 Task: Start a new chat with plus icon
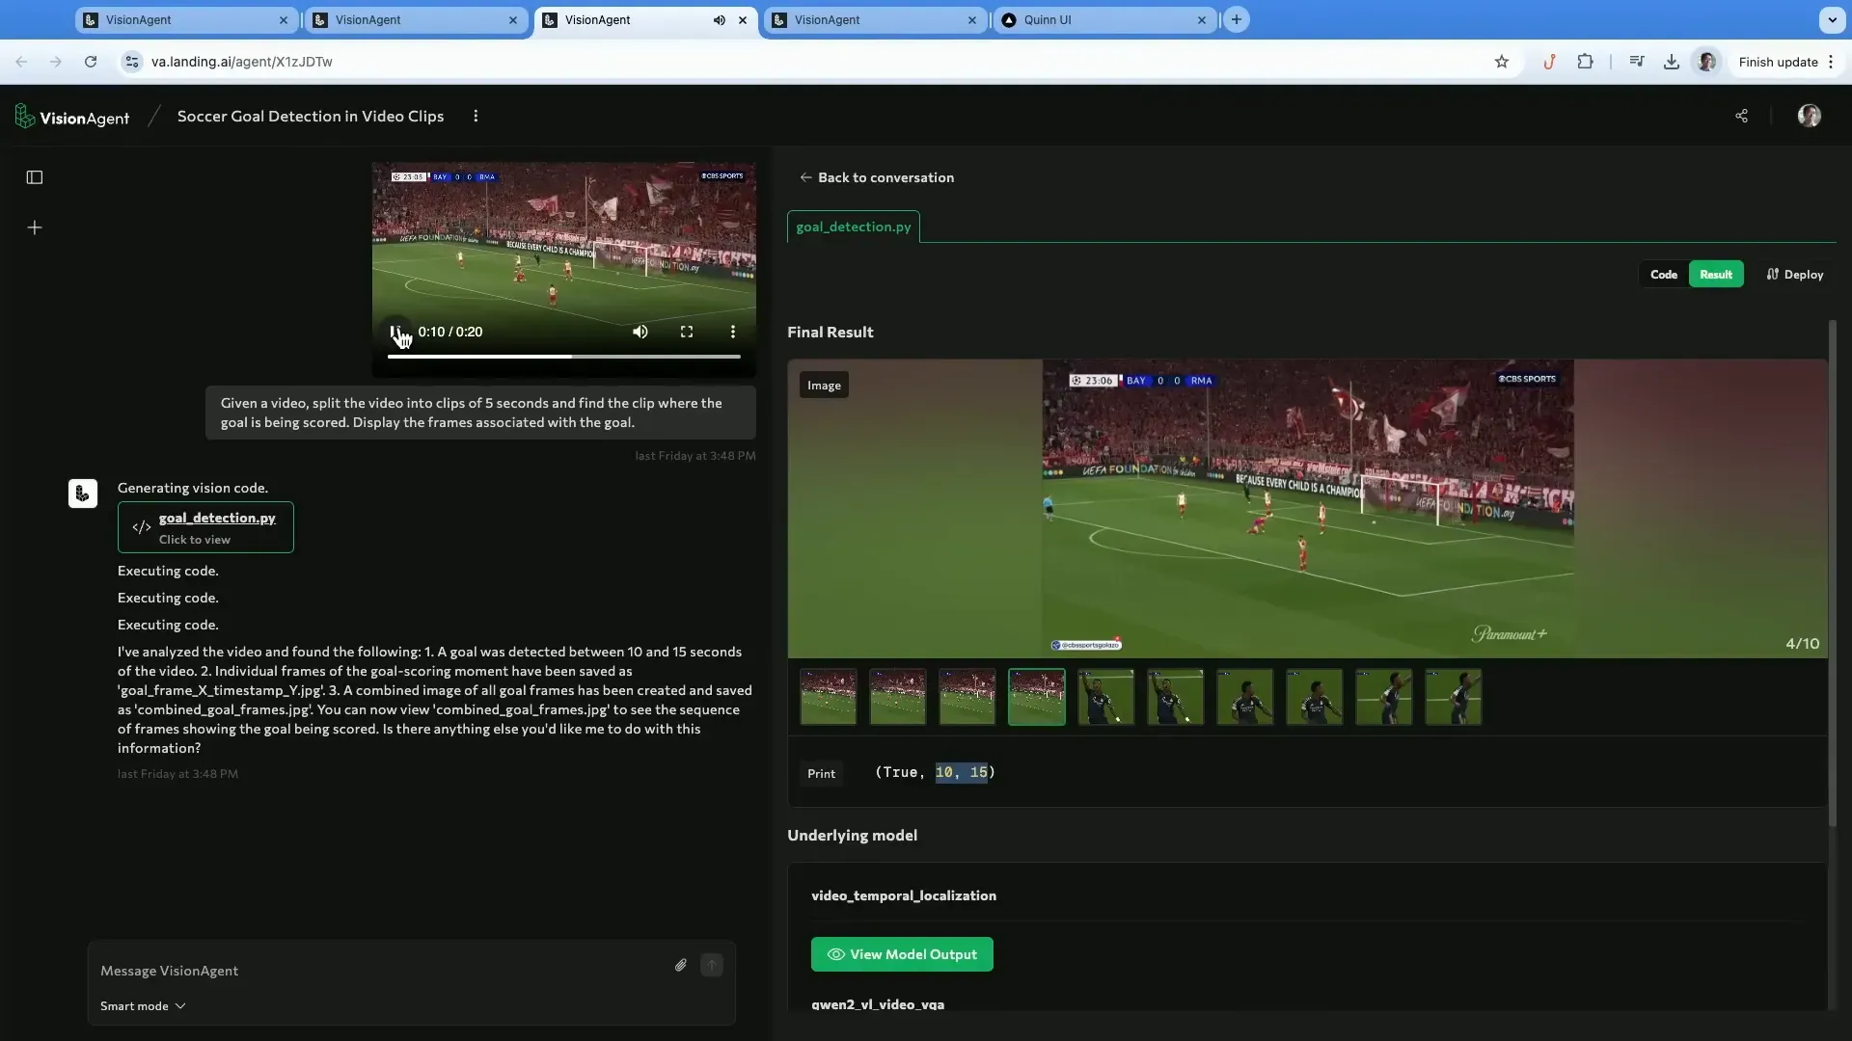pyautogui.click(x=35, y=227)
